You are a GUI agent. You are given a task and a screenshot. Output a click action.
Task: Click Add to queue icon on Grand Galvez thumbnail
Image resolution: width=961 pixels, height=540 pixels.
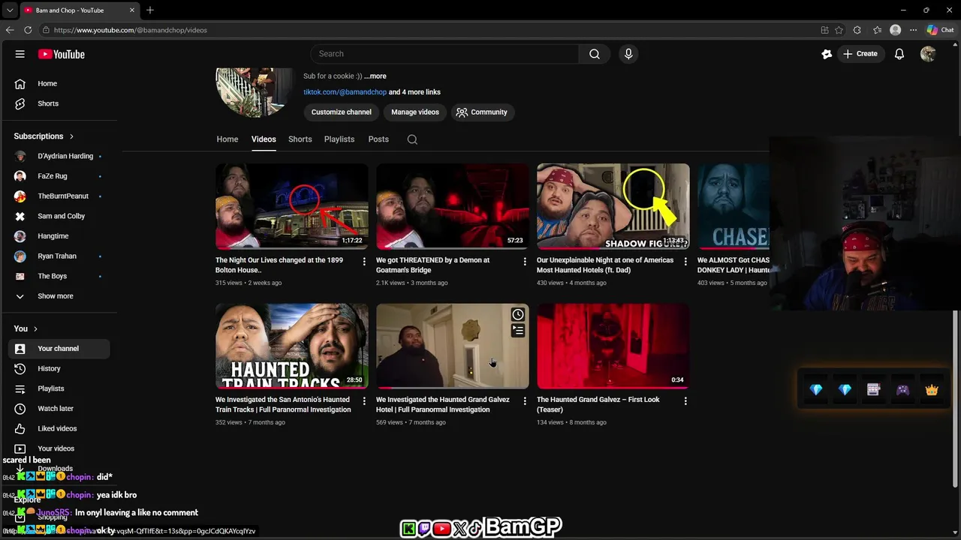tap(518, 330)
